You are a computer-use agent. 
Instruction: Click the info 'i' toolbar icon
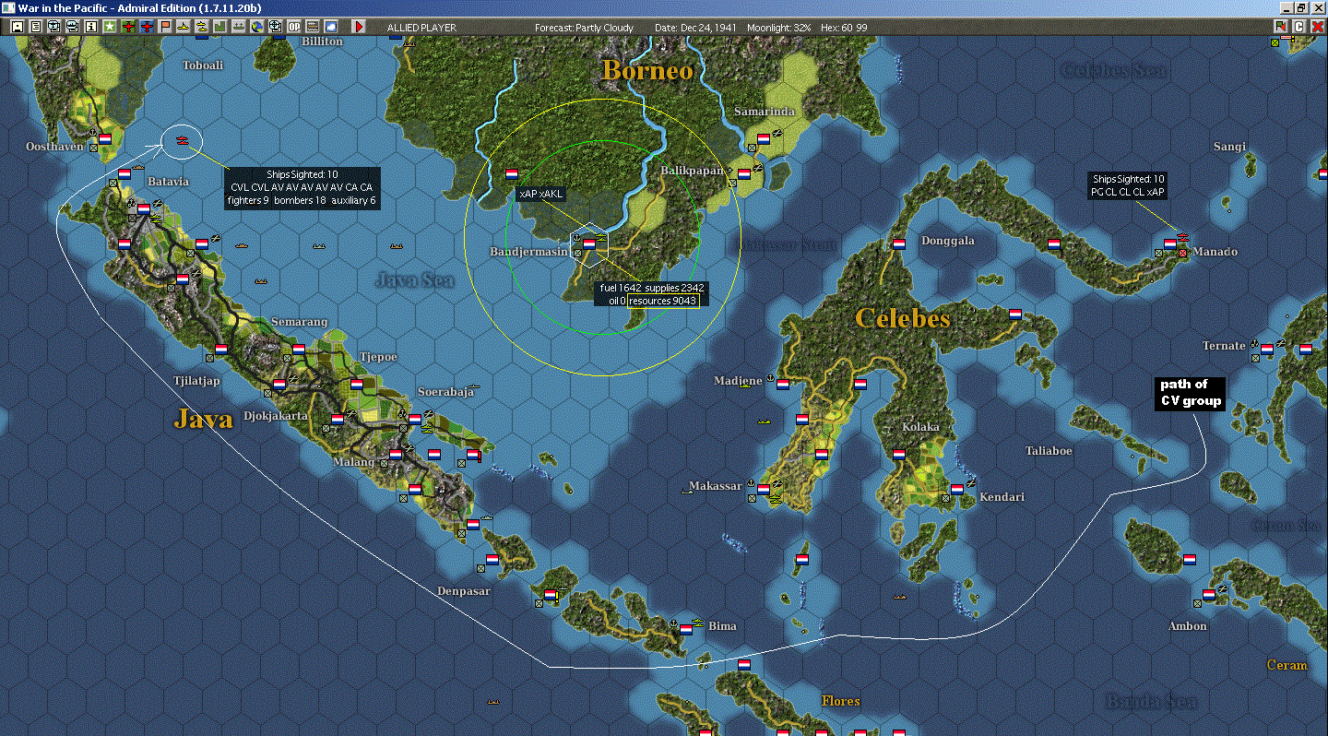90,27
